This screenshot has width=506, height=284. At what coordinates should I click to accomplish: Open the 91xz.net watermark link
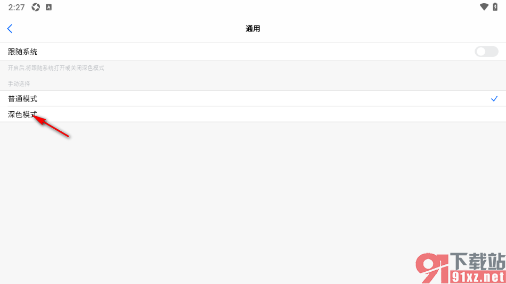(x=478, y=277)
